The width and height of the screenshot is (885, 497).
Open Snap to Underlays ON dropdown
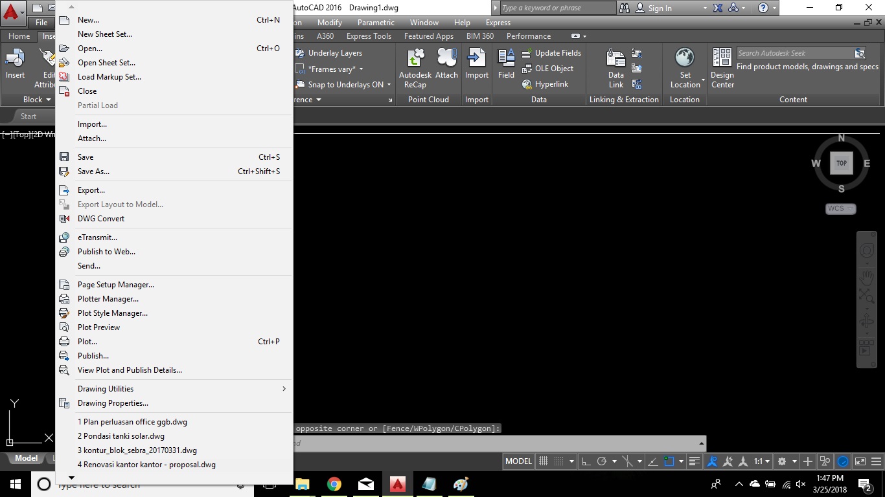389,85
